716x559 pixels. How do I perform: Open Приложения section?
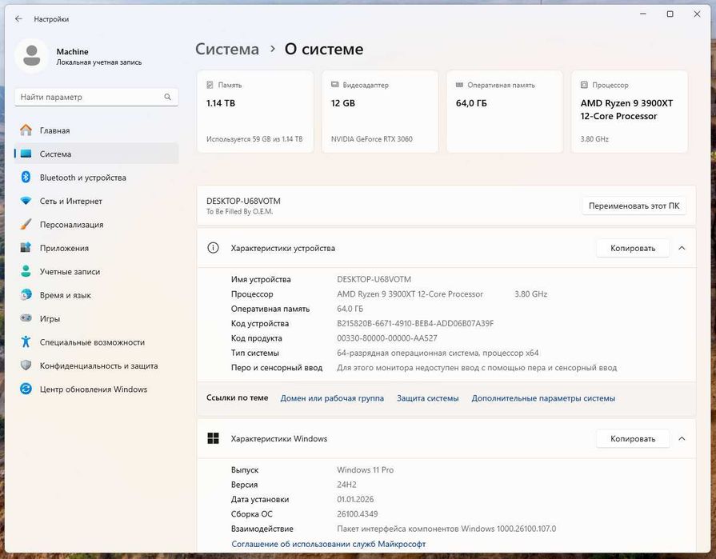coord(96,248)
